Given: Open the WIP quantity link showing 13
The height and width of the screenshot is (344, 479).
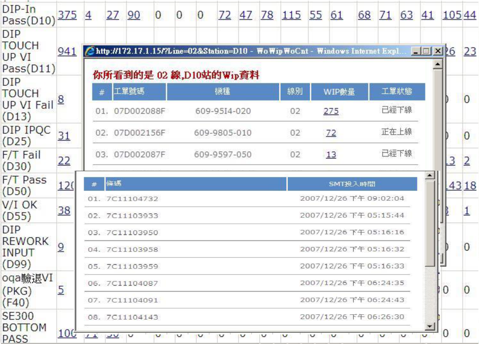Looking at the screenshot, I should 331,154.
